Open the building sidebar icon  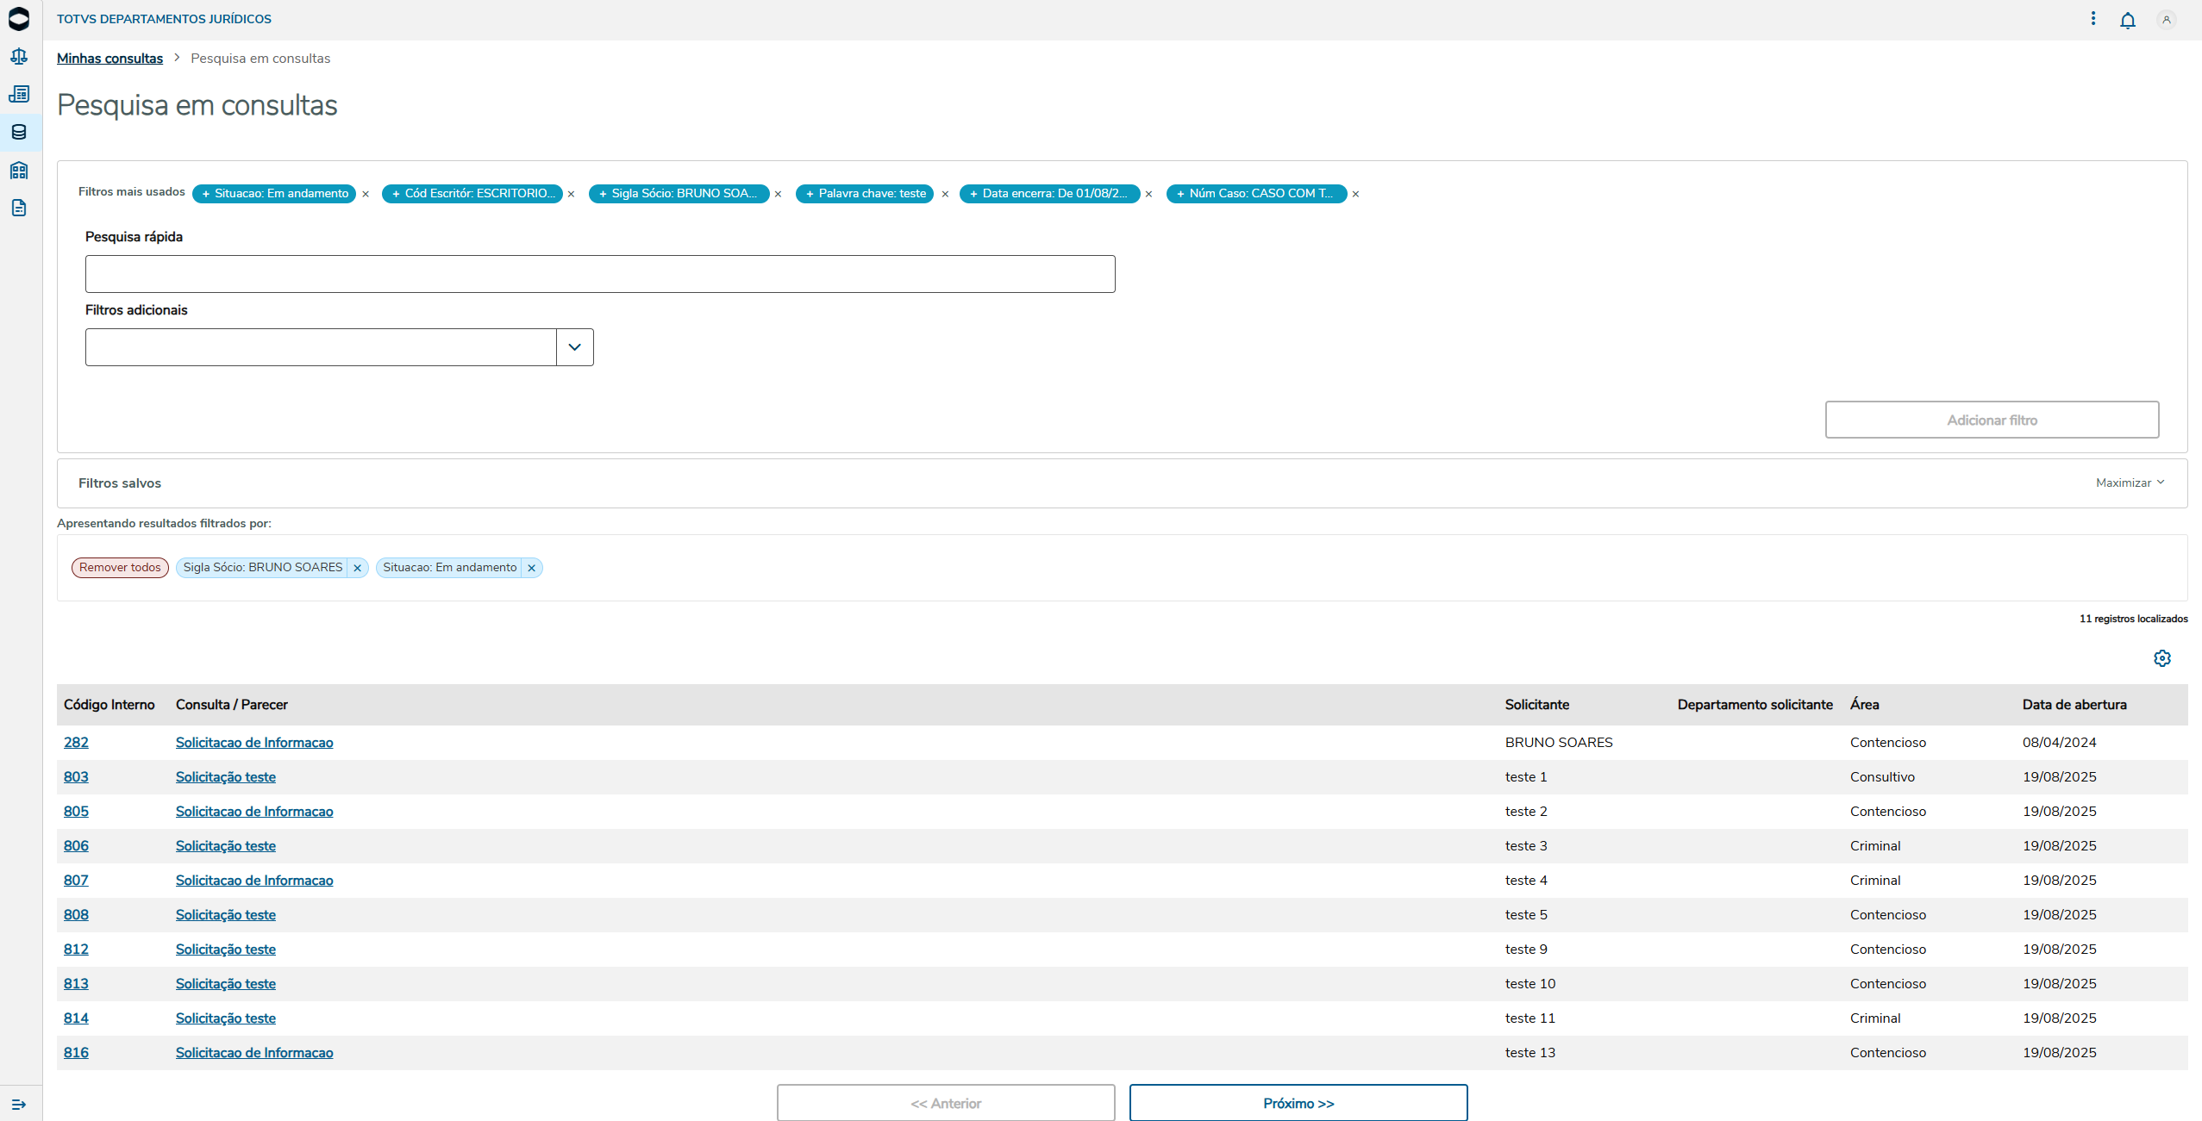(x=19, y=170)
